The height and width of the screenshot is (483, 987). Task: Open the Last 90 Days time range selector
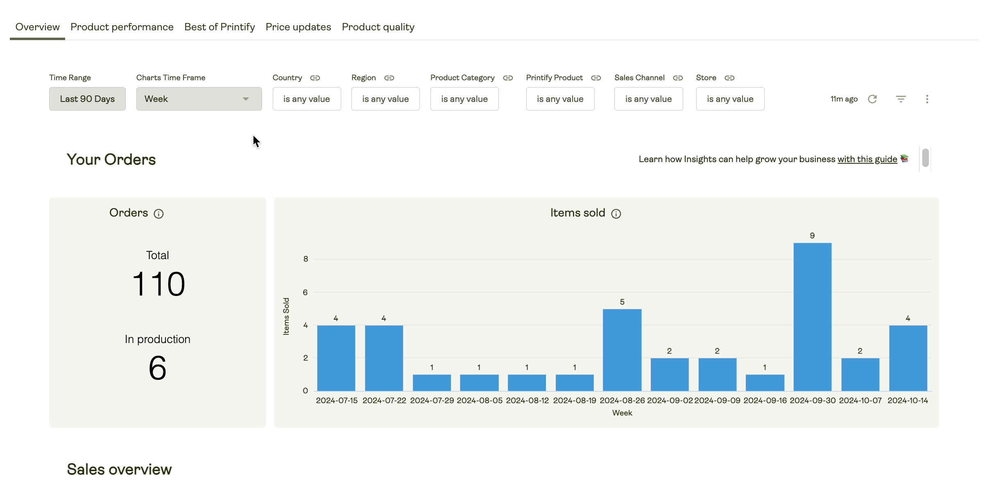pyautogui.click(x=87, y=99)
